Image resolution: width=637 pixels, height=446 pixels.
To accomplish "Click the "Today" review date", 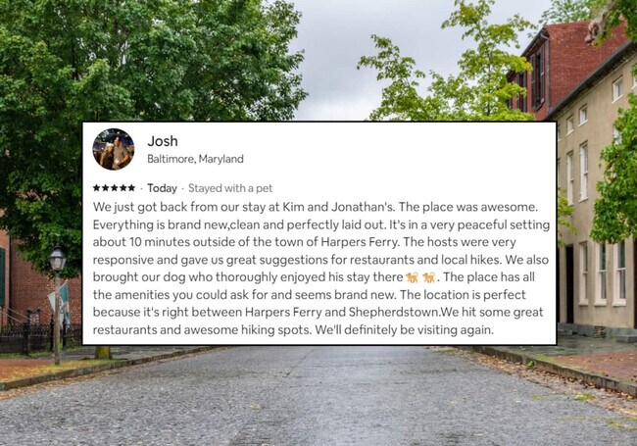I will coord(162,187).
